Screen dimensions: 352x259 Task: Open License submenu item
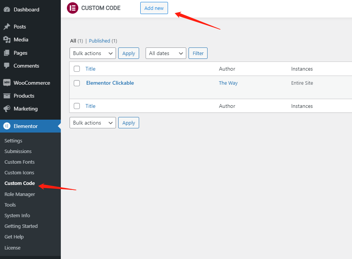tap(13, 248)
